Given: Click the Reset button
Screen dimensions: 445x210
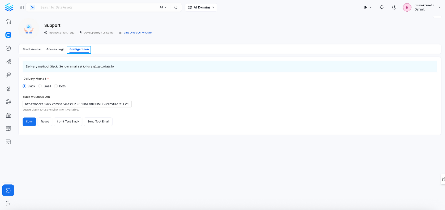Looking at the screenshot, I should point(45,122).
